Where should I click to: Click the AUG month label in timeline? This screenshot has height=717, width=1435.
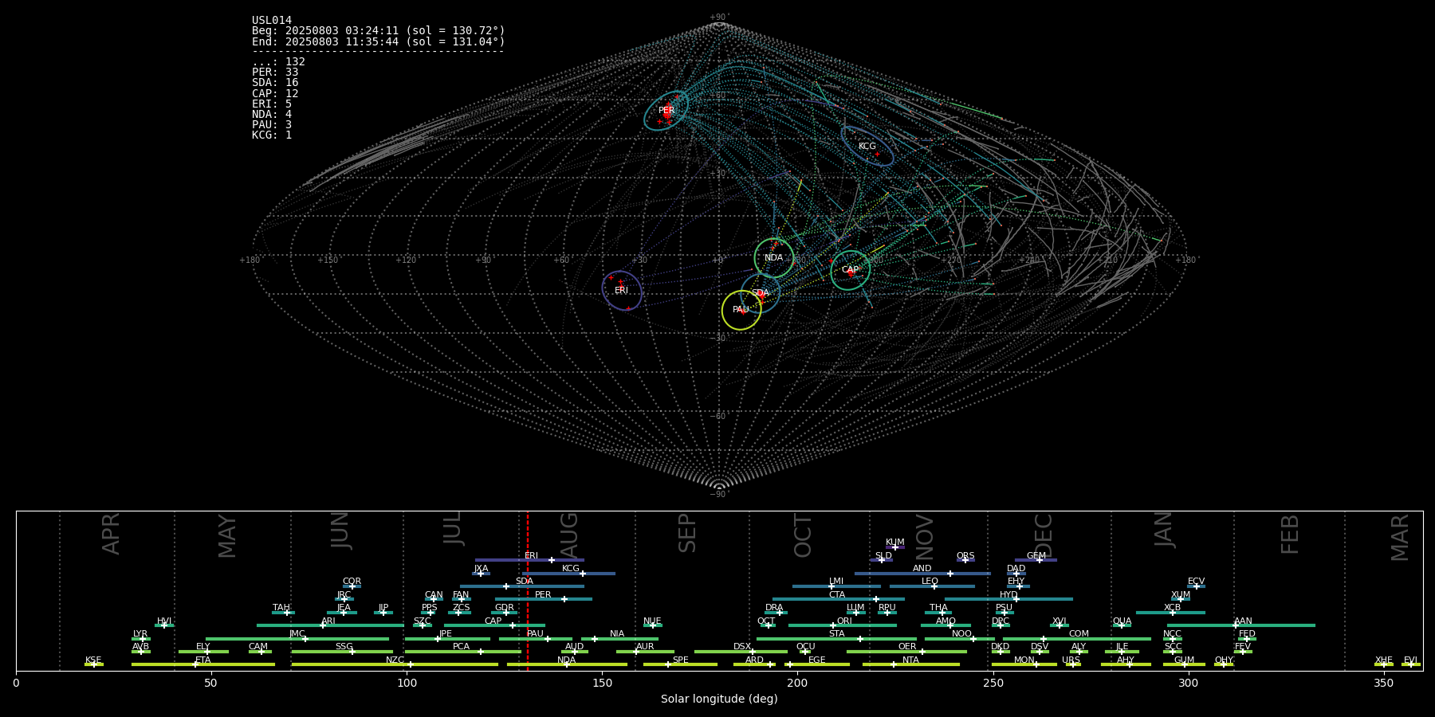coord(569,535)
